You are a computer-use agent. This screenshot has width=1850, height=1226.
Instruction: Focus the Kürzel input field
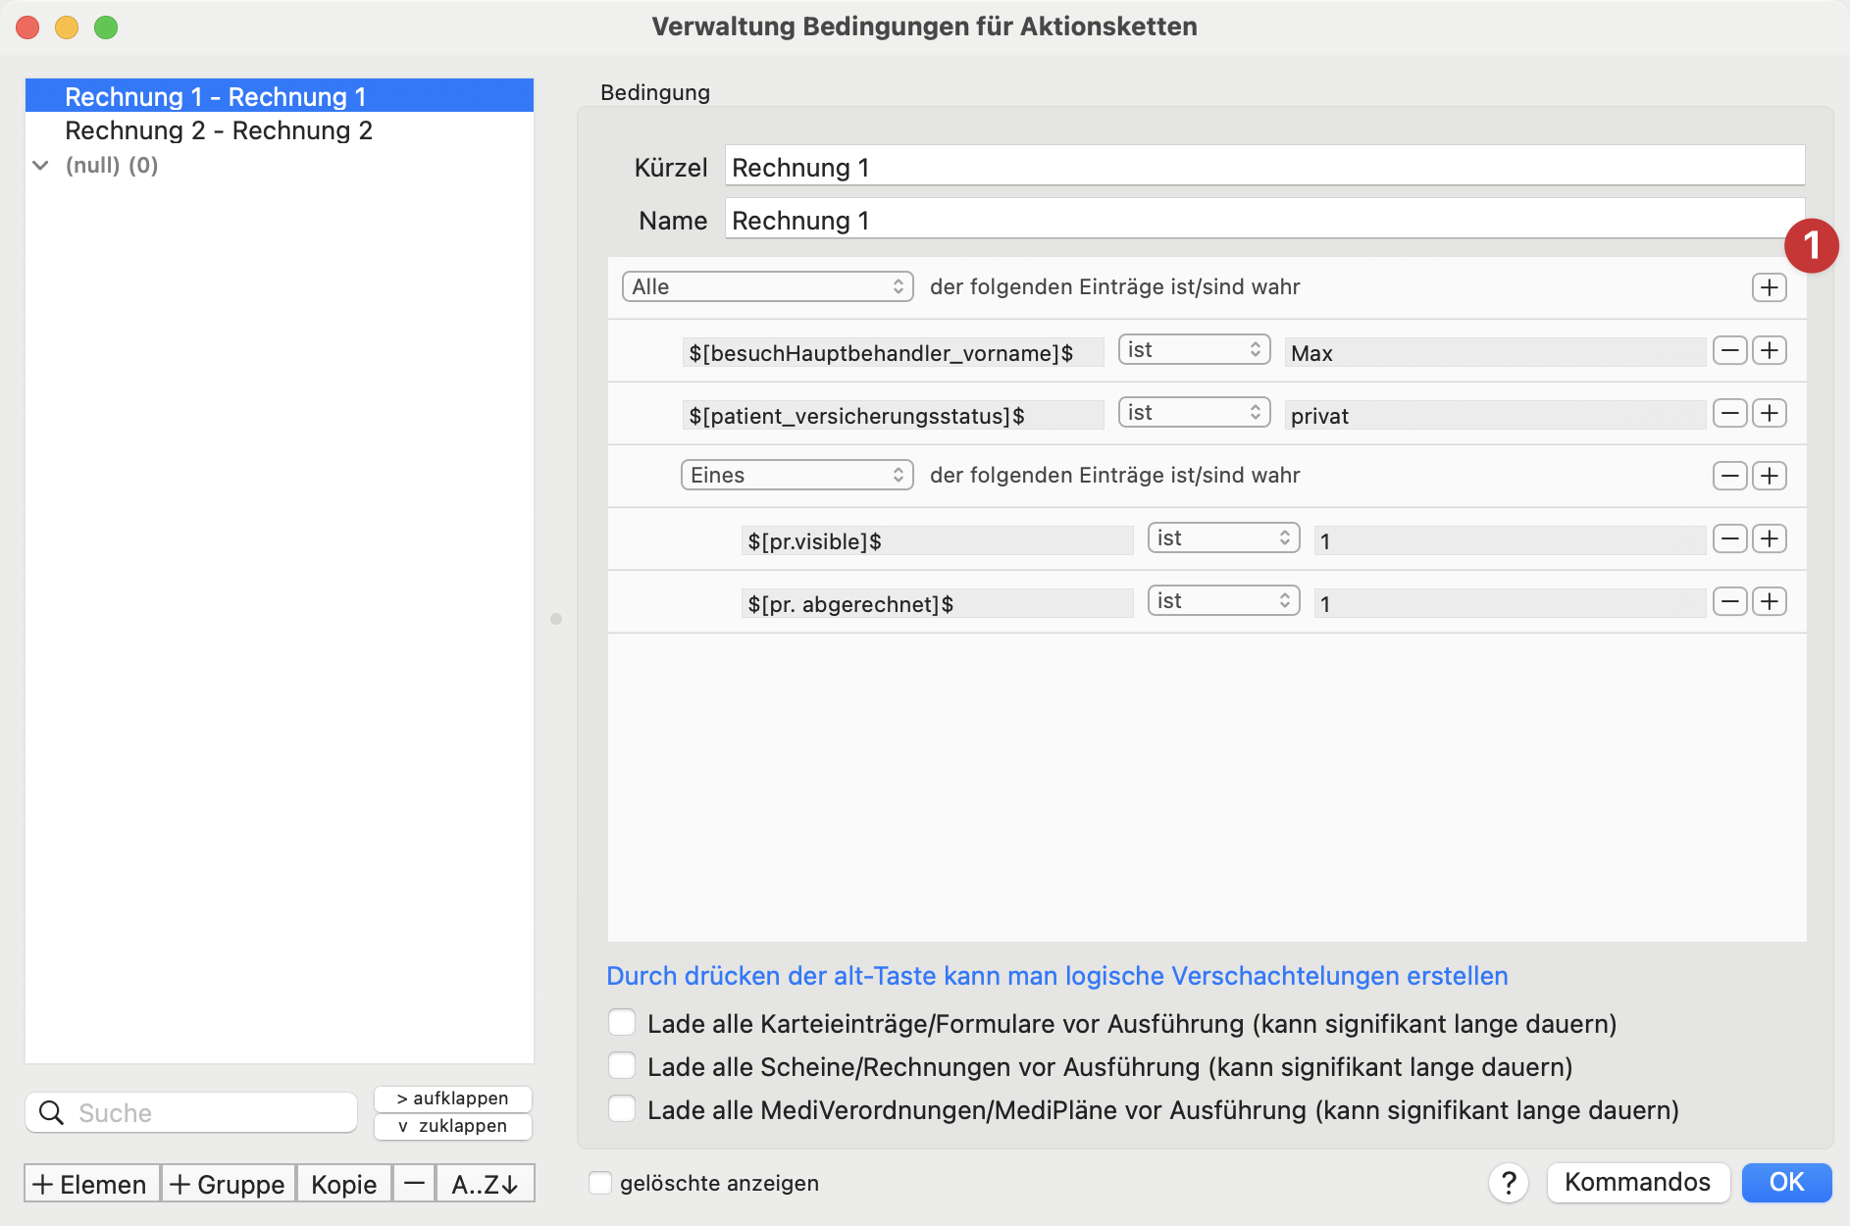click(1264, 167)
